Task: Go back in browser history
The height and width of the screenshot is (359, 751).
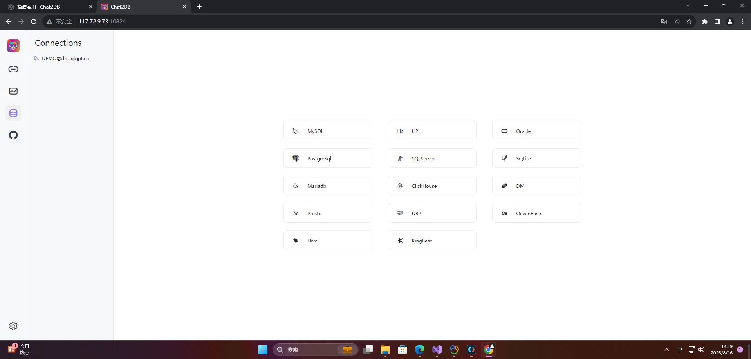Action: click(x=9, y=22)
